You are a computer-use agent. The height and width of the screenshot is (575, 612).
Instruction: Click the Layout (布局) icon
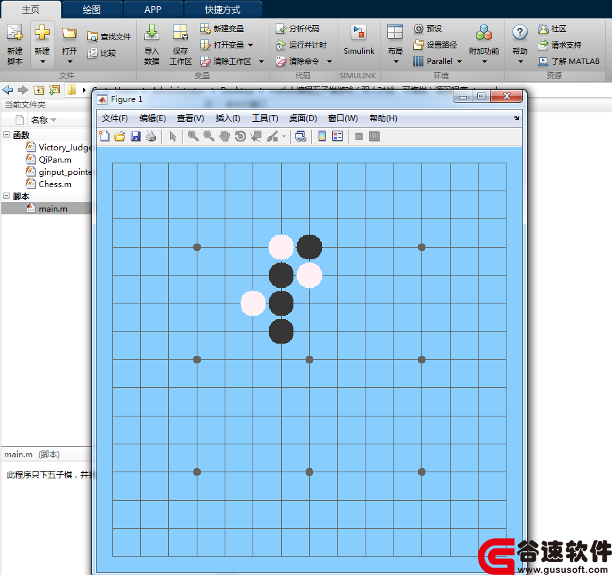[x=395, y=33]
